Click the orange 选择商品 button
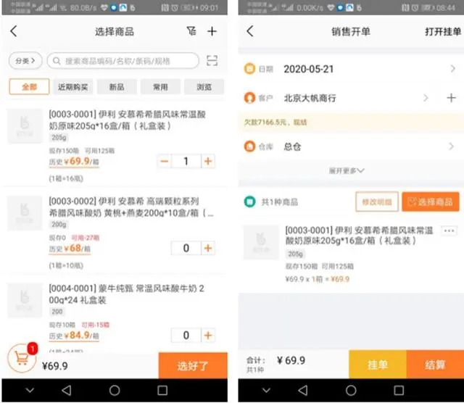Viewport: 464px width, 403px height. point(431,201)
